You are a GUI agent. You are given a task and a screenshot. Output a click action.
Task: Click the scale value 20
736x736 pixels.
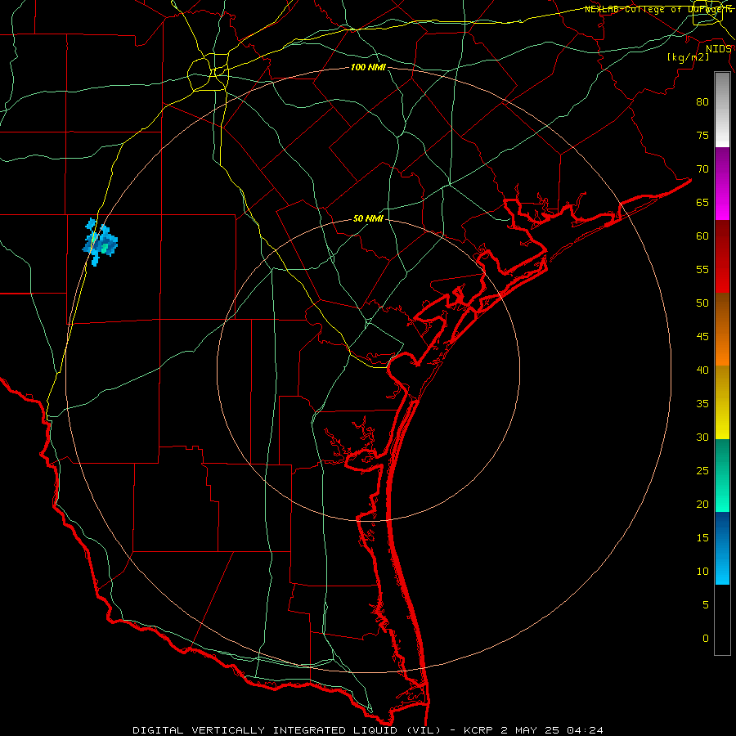pyautogui.click(x=702, y=504)
